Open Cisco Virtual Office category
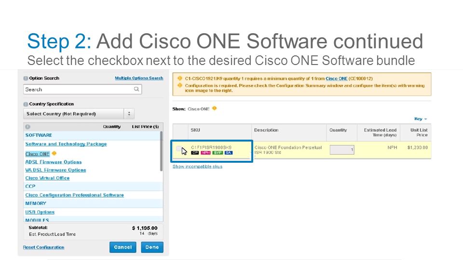463x260 pixels. tap(47, 178)
